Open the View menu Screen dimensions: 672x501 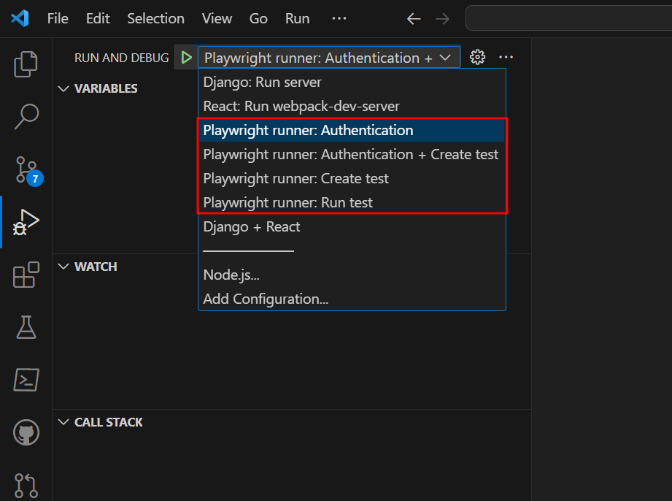click(217, 18)
